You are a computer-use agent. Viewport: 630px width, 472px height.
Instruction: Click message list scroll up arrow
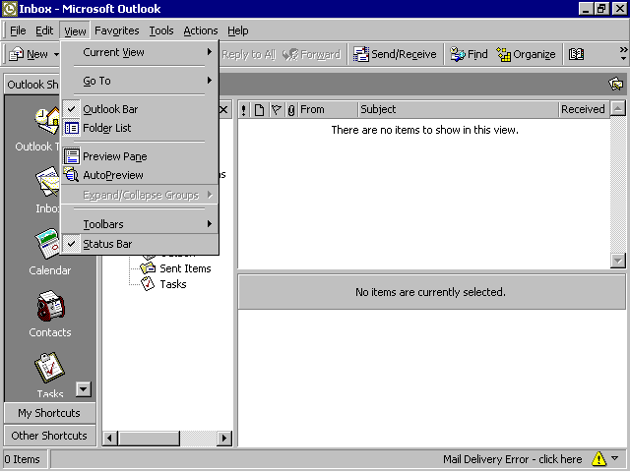[618, 108]
